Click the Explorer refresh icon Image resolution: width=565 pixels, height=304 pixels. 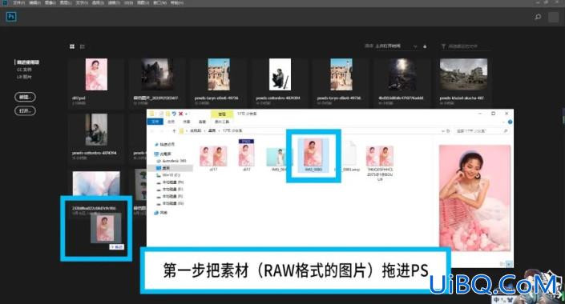point(448,131)
